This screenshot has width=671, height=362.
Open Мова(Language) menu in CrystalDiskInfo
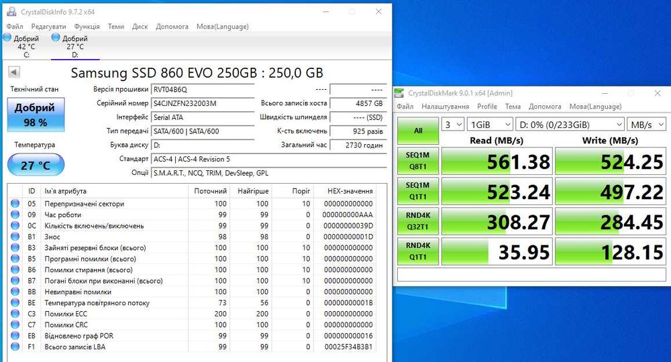(223, 27)
